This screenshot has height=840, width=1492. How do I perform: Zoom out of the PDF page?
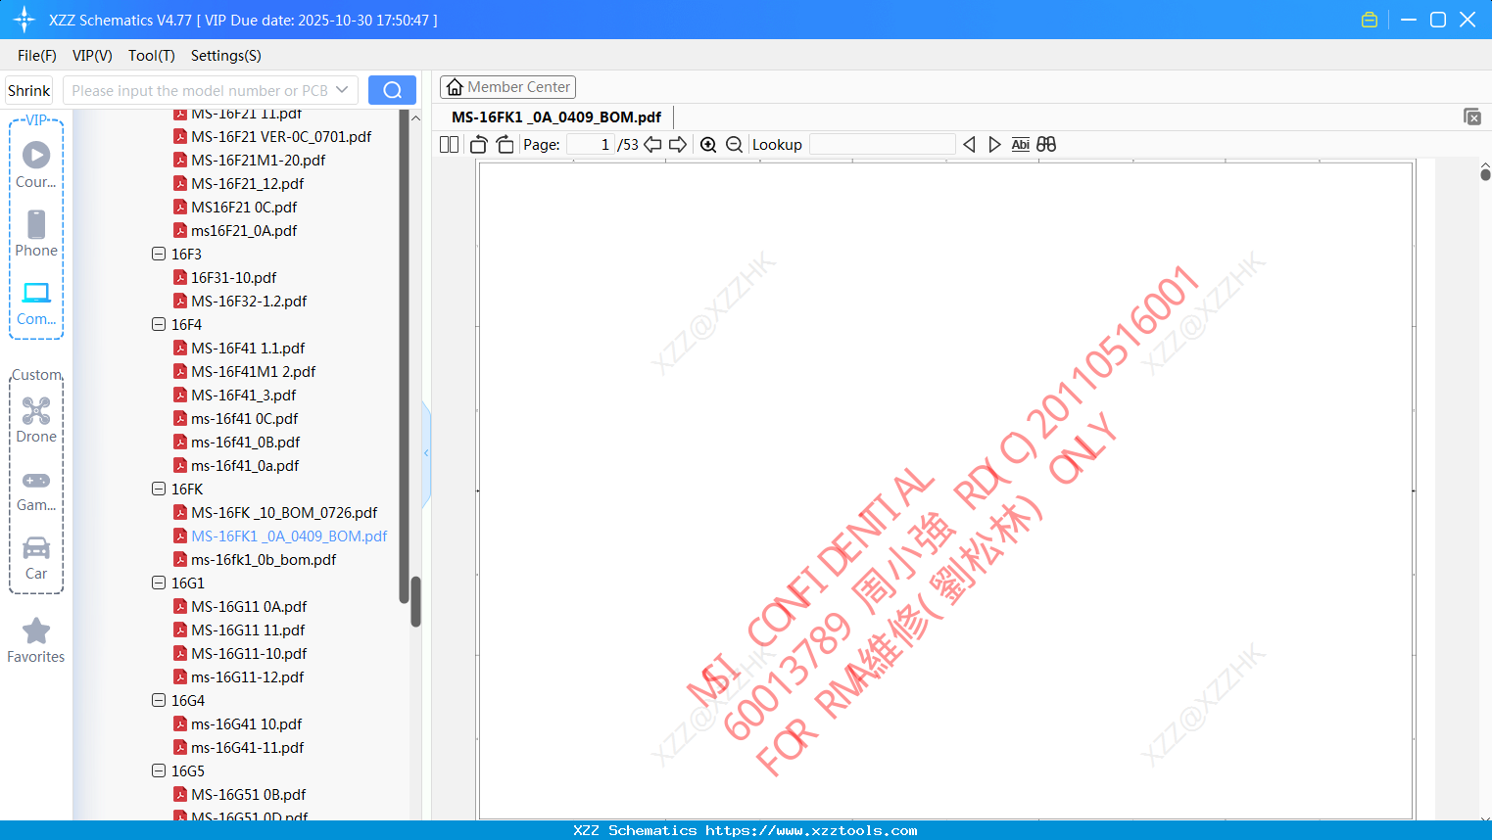tap(734, 145)
